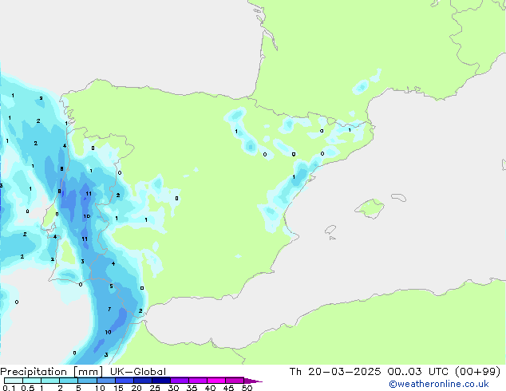Click the '[mm]' unit label

pos(89,372)
